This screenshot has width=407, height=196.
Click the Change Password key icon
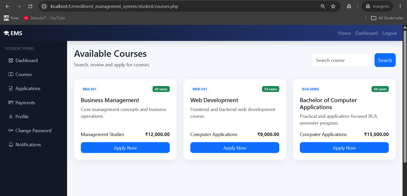[x=11, y=131]
